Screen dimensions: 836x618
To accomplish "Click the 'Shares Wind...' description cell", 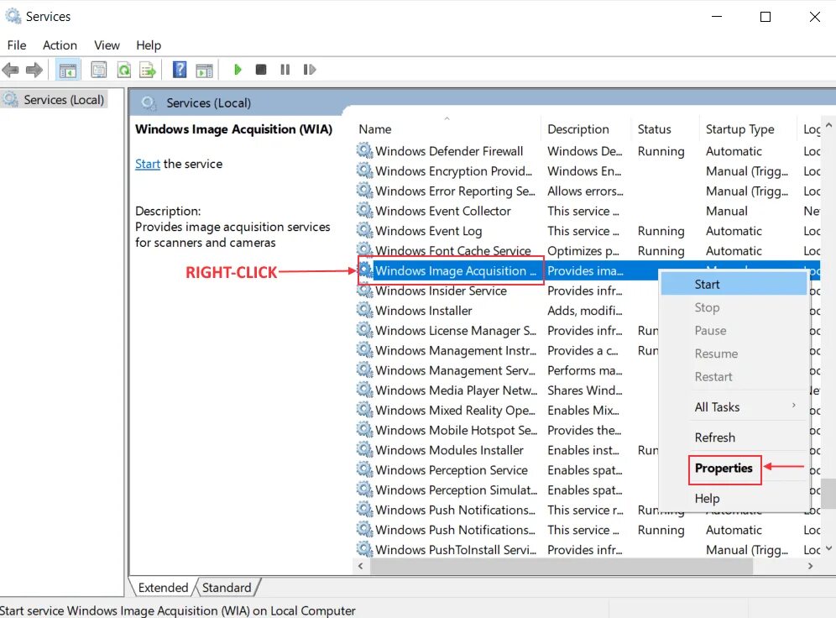I will point(585,390).
